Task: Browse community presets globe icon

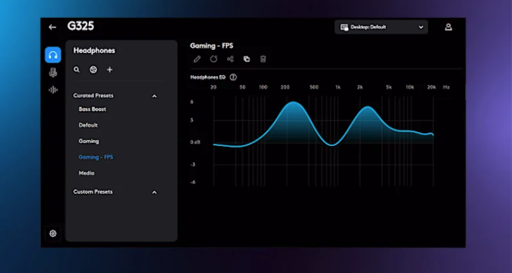Action: (93, 70)
